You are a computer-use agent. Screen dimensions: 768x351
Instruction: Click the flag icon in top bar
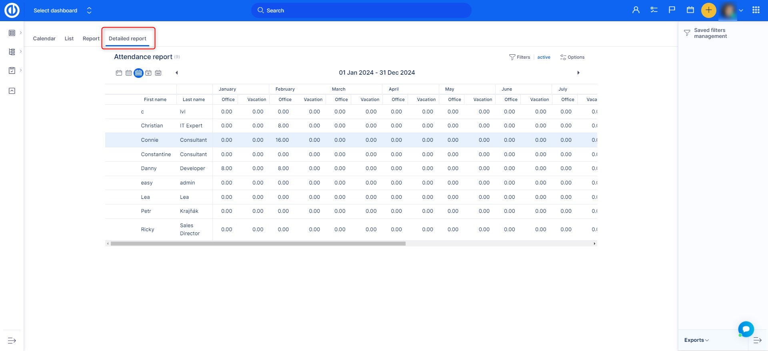pyautogui.click(x=672, y=10)
